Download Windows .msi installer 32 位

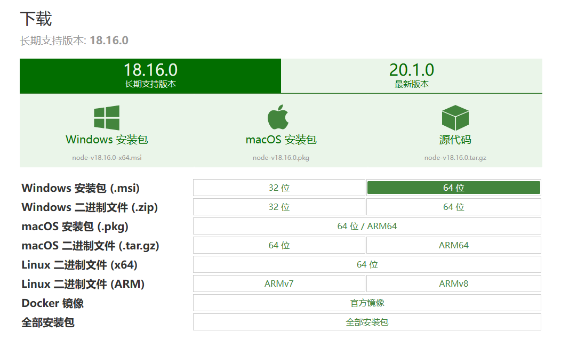[x=279, y=188]
